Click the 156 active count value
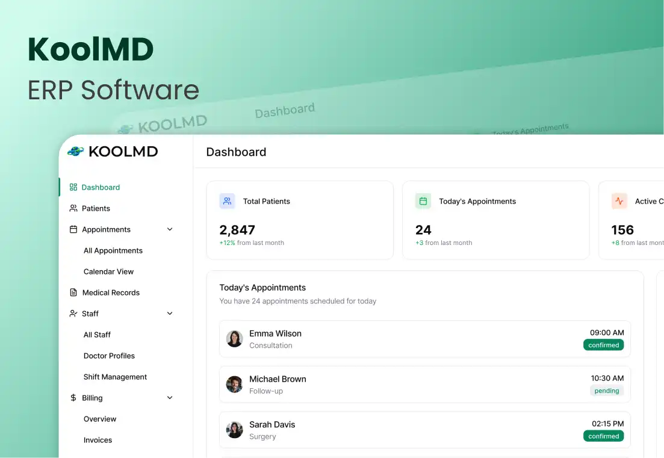The image size is (664, 458). pyautogui.click(x=622, y=230)
